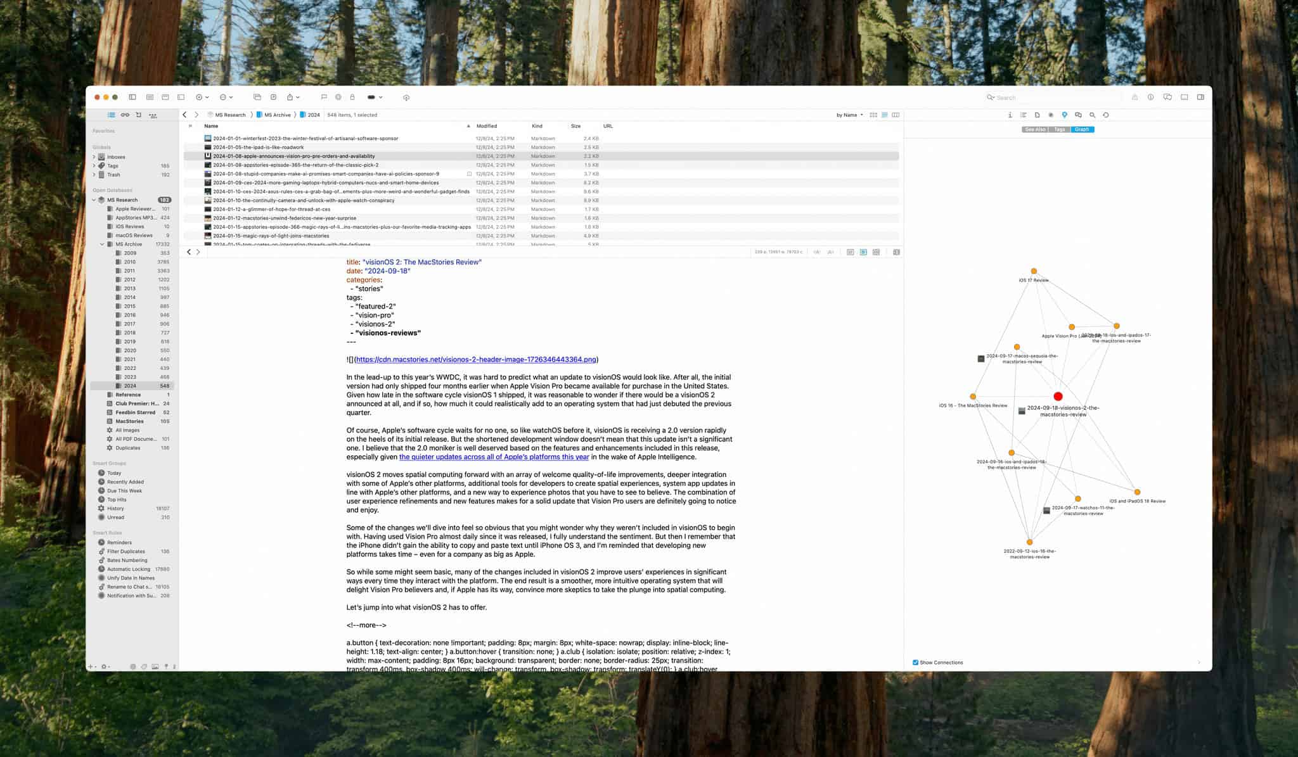Screen dimensions: 1298x757
Task: Select file 2024-01-12-a-glimmer-of-hope-for-thread-at-ces
Action: [x=541, y=209]
